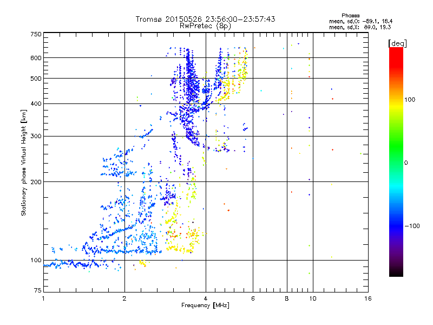Image resolution: width=433 pixels, height=325 pixels.
Task: Click the x-axis tick label '10'
Action: (313, 298)
